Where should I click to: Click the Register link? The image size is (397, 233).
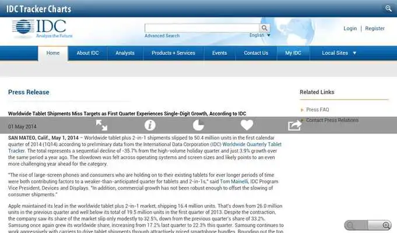click(x=375, y=29)
